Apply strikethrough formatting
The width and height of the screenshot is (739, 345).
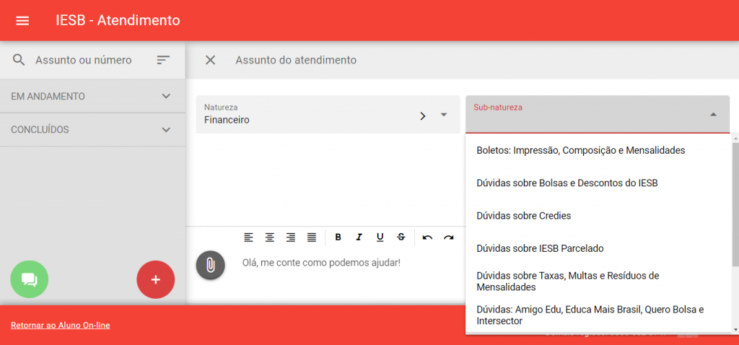pos(401,237)
